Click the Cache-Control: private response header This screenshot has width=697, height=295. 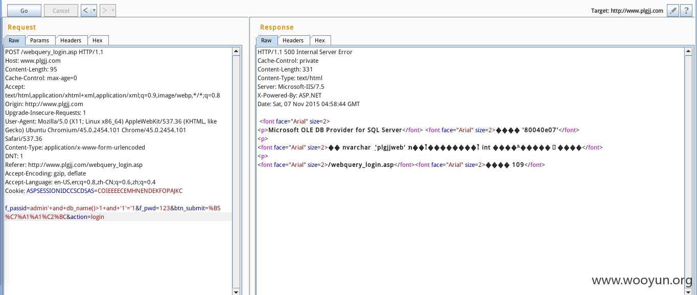pos(288,61)
